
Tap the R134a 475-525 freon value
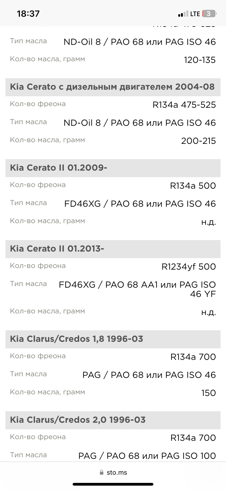point(184,105)
